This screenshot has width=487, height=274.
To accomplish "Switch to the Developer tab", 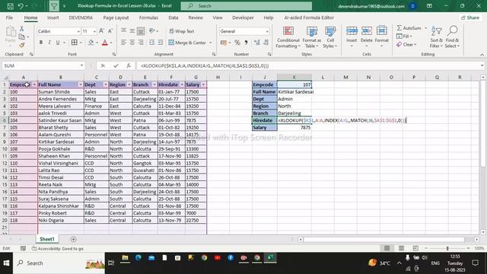I will pyautogui.click(x=243, y=18).
